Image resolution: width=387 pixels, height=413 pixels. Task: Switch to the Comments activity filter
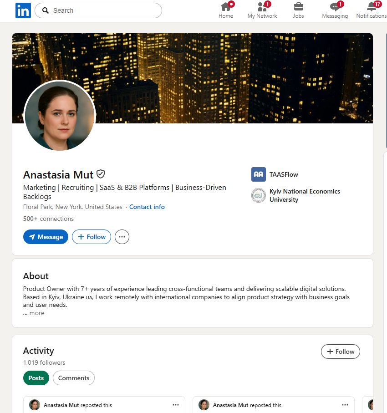(74, 378)
